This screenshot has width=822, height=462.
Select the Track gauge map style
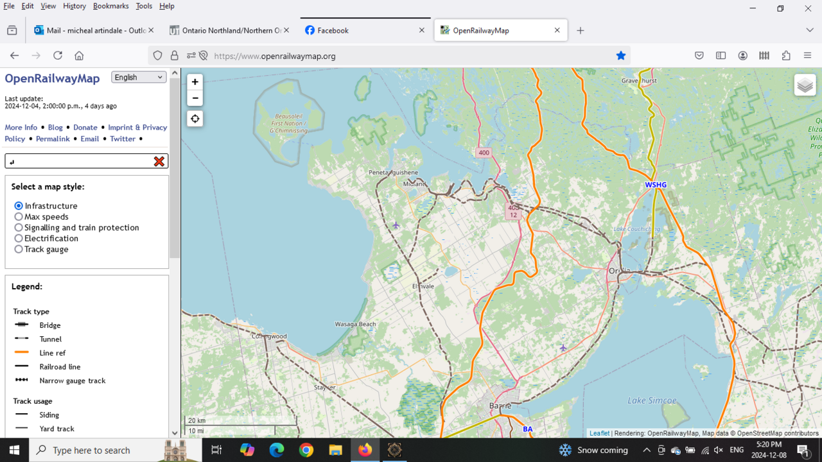point(19,250)
